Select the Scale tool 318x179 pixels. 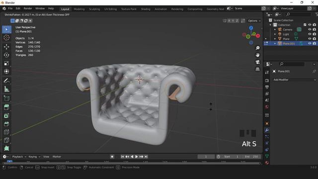tap(6, 63)
